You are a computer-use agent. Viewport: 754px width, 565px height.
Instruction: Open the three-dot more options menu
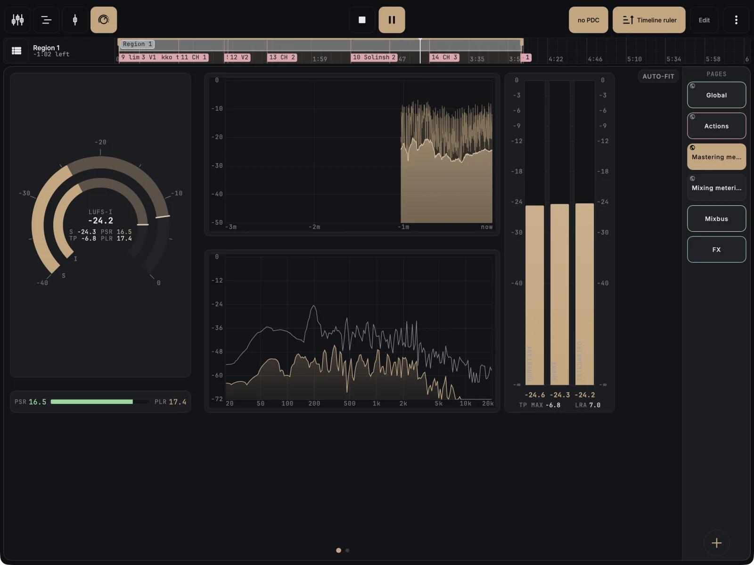pyautogui.click(x=736, y=20)
